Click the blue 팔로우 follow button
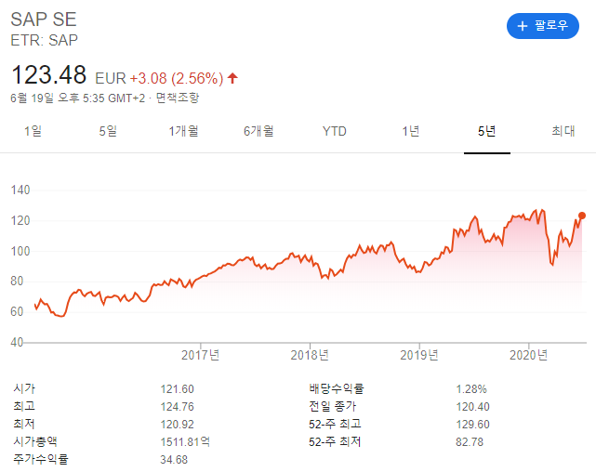Screen dimensions: 596x472 [543, 26]
